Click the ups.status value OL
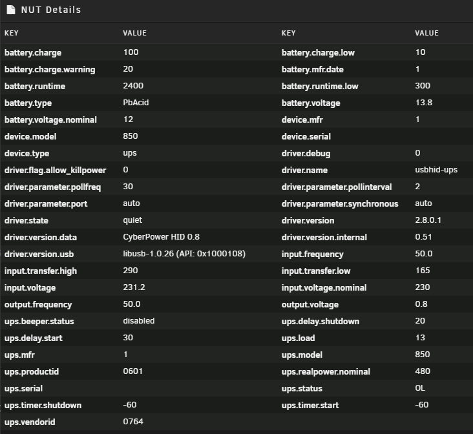This screenshot has height=434, width=473. point(420,388)
